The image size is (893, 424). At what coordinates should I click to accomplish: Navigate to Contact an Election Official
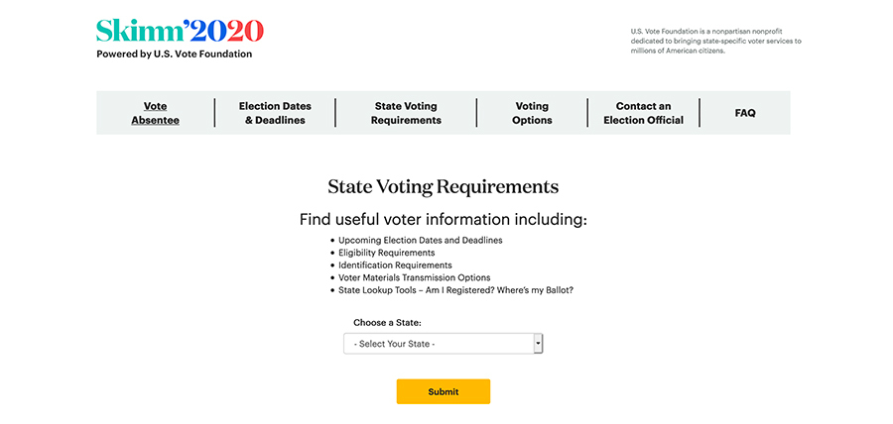point(644,113)
